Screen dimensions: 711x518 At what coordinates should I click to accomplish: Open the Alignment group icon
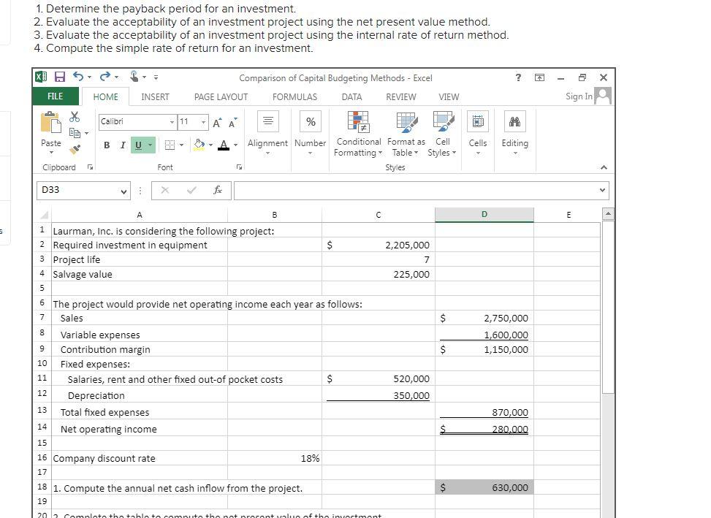pyautogui.click(x=268, y=121)
